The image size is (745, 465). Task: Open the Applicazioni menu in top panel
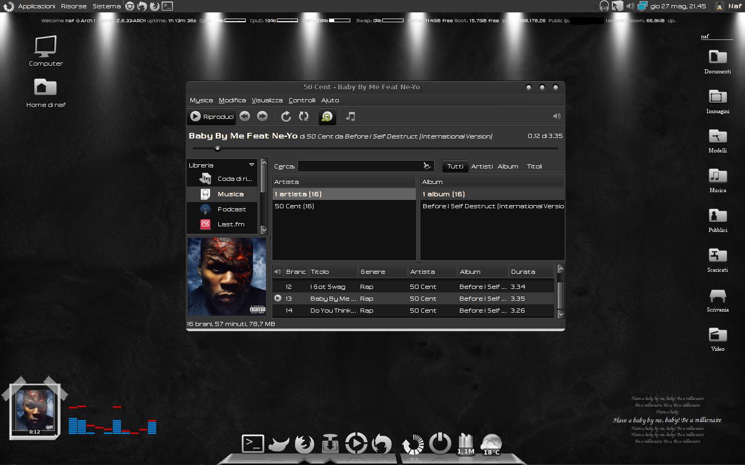point(36,6)
